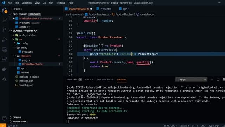The width and height of the screenshot is (225, 127).
Task: Click 'createProduct' breadcrumb item
Action: [148, 14]
